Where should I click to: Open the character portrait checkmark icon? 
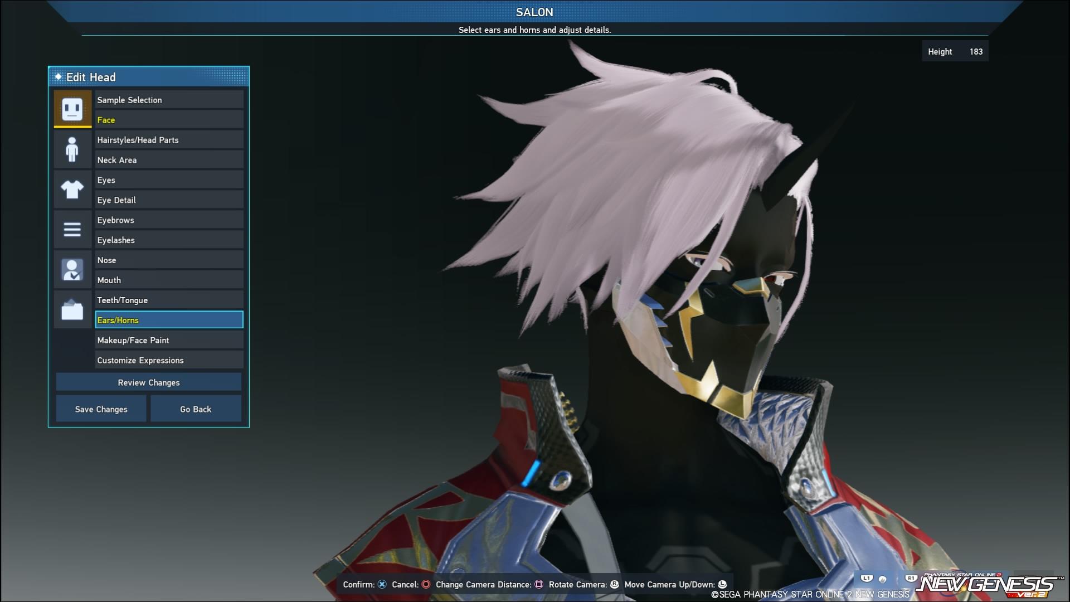[72, 269]
